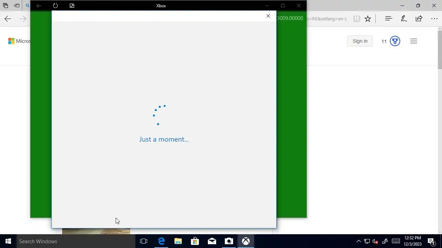Click the network status tray icon
Screen dimensions: 442x248
point(367,241)
